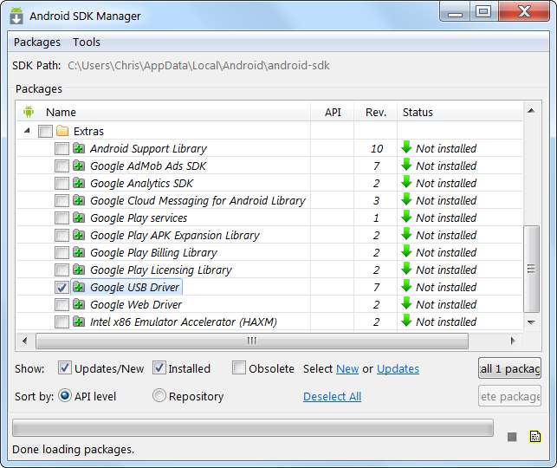Viewport: 557px width, 468px height.
Task: Enable the Obsolete checkbox
Action: click(239, 368)
